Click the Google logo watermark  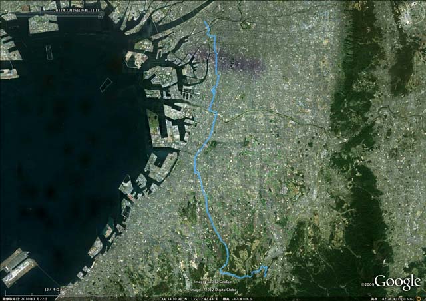click(397, 282)
